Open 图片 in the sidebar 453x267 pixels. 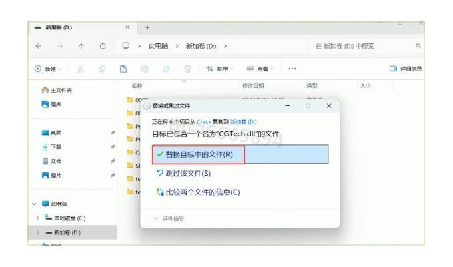pyautogui.click(x=51, y=175)
